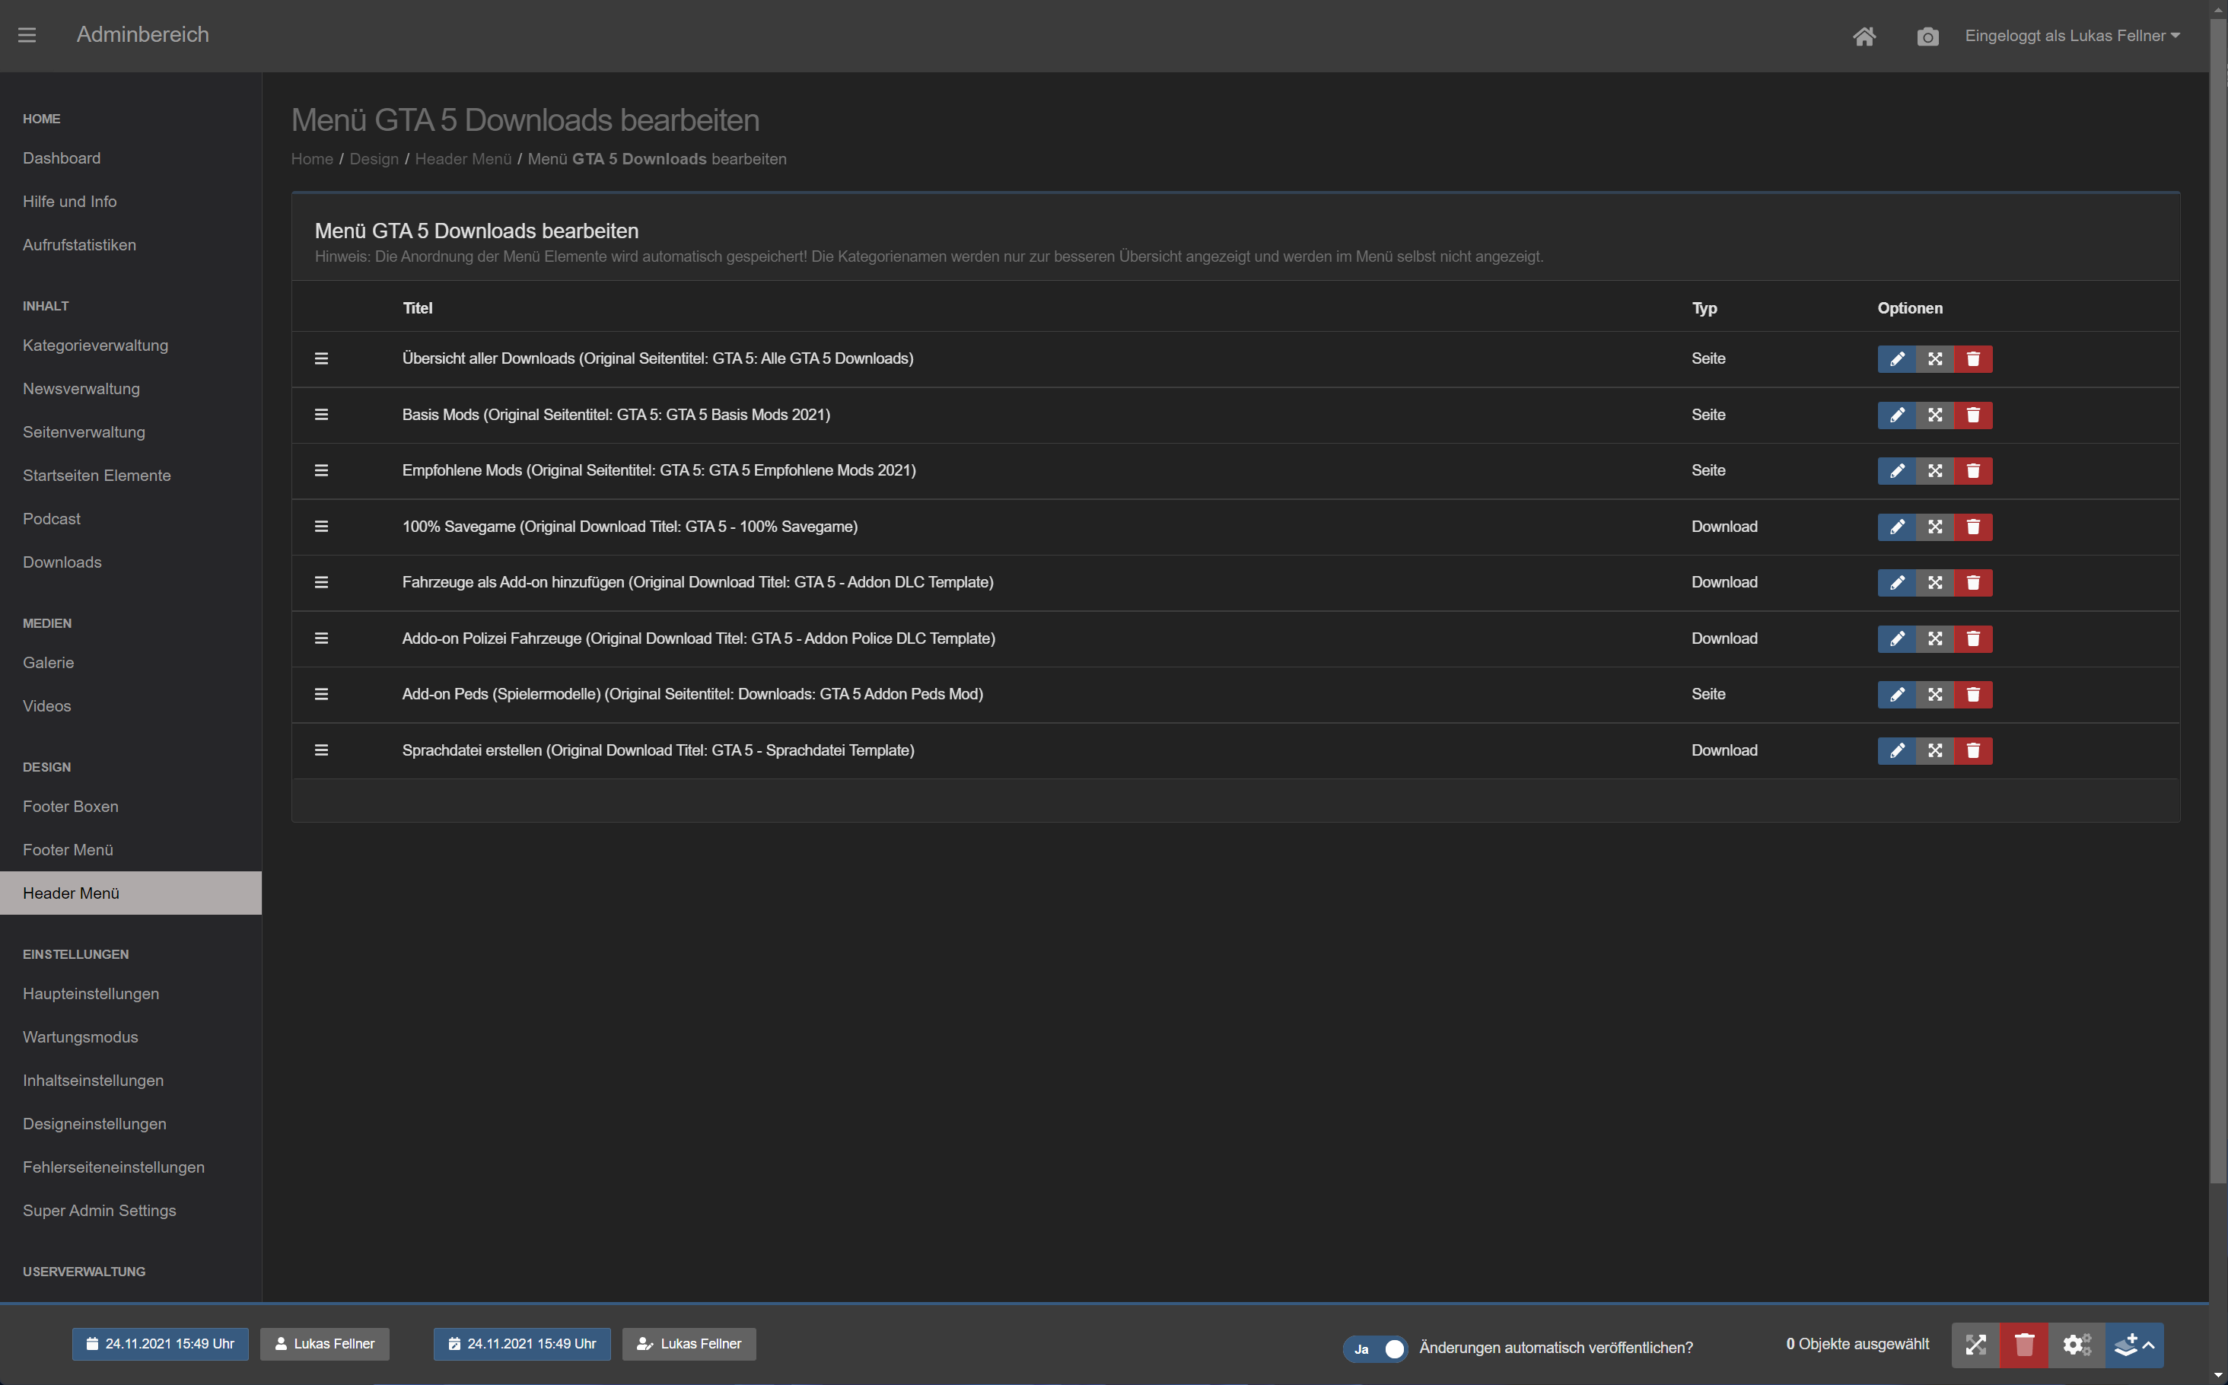Screen dimensions: 2228x1385
Task: Select active Header Menü sidebar item
Action: tap(131, 893)
